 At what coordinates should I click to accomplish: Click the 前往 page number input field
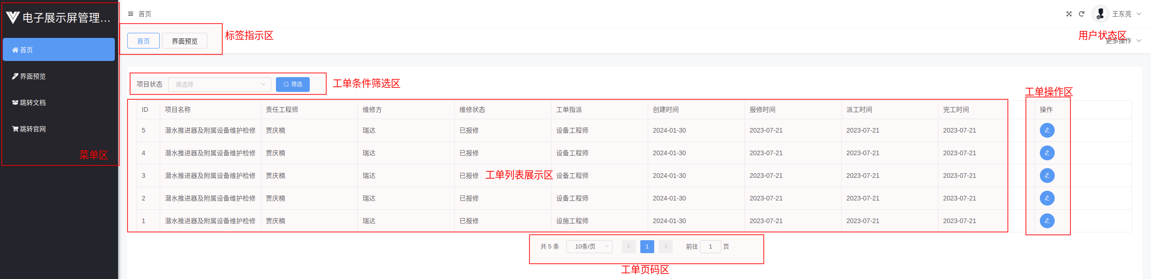tap(710, 247)
